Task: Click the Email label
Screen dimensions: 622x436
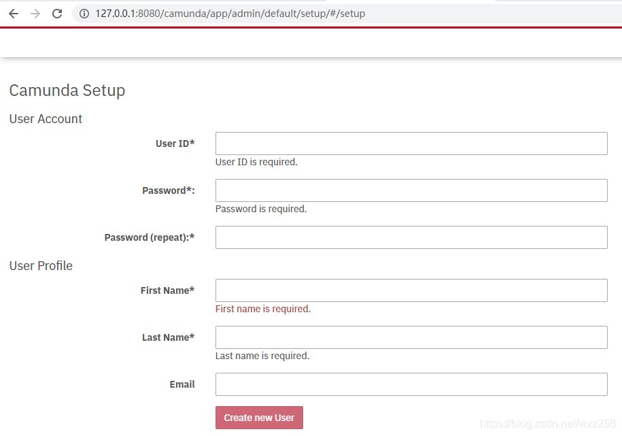Action: 182,384
